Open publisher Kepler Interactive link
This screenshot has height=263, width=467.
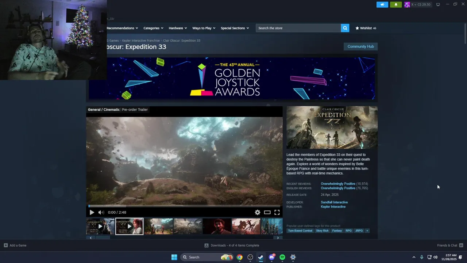333,207
